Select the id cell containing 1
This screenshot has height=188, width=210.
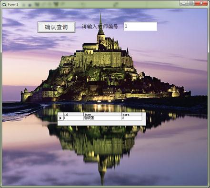point(73,118)
